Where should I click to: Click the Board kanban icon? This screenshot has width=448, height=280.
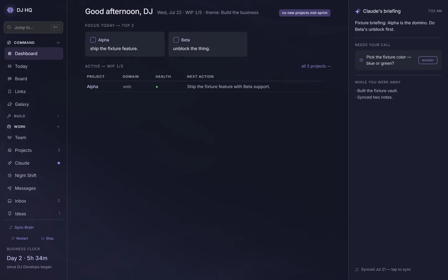[x=10, y=79]
